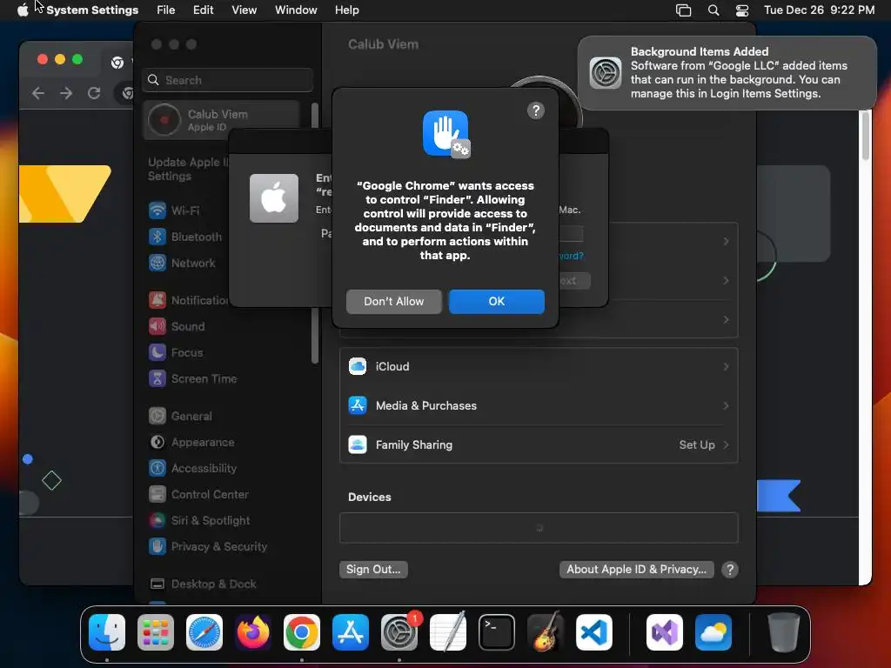Expand the Media & Purchases chevron
The height and width of the screenshot is (668, 891).
pyautogui.click(x=726, y=405)
